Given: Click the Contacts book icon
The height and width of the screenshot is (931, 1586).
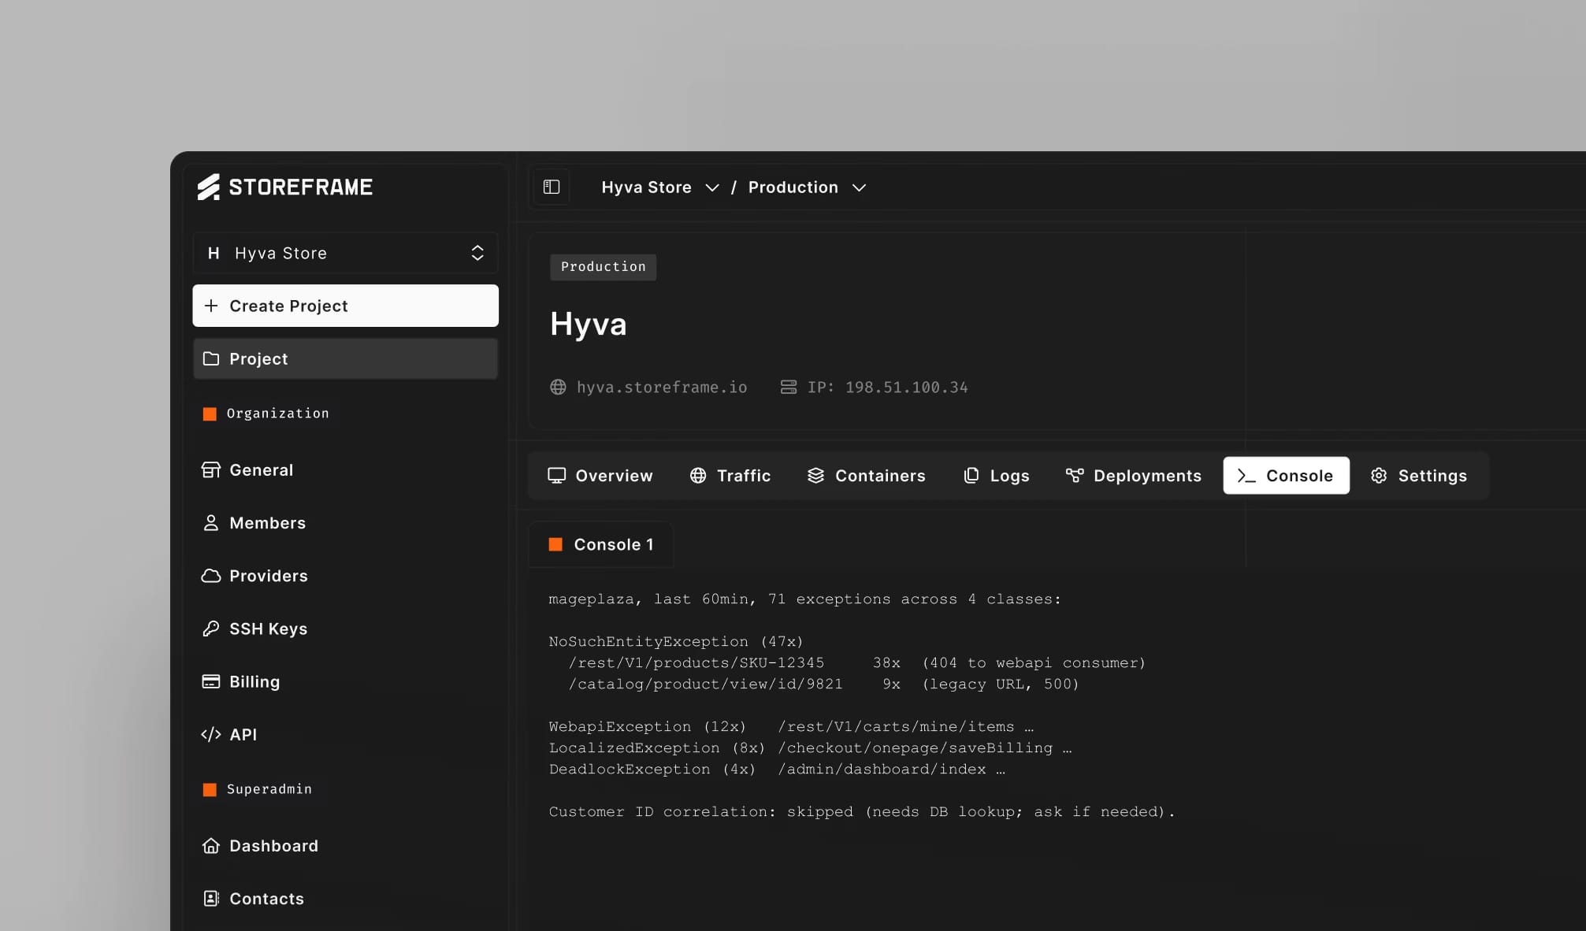Looking at the screenshot, I should [210, 899].
